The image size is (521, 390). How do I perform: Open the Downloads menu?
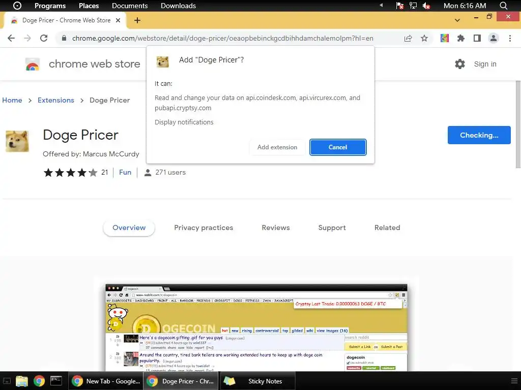click(178, 6)
